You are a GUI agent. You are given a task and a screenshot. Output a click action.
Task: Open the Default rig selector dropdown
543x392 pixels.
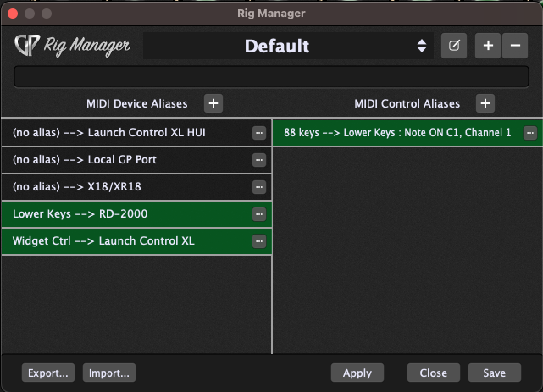pyautogui.click(x=288, y=46)
